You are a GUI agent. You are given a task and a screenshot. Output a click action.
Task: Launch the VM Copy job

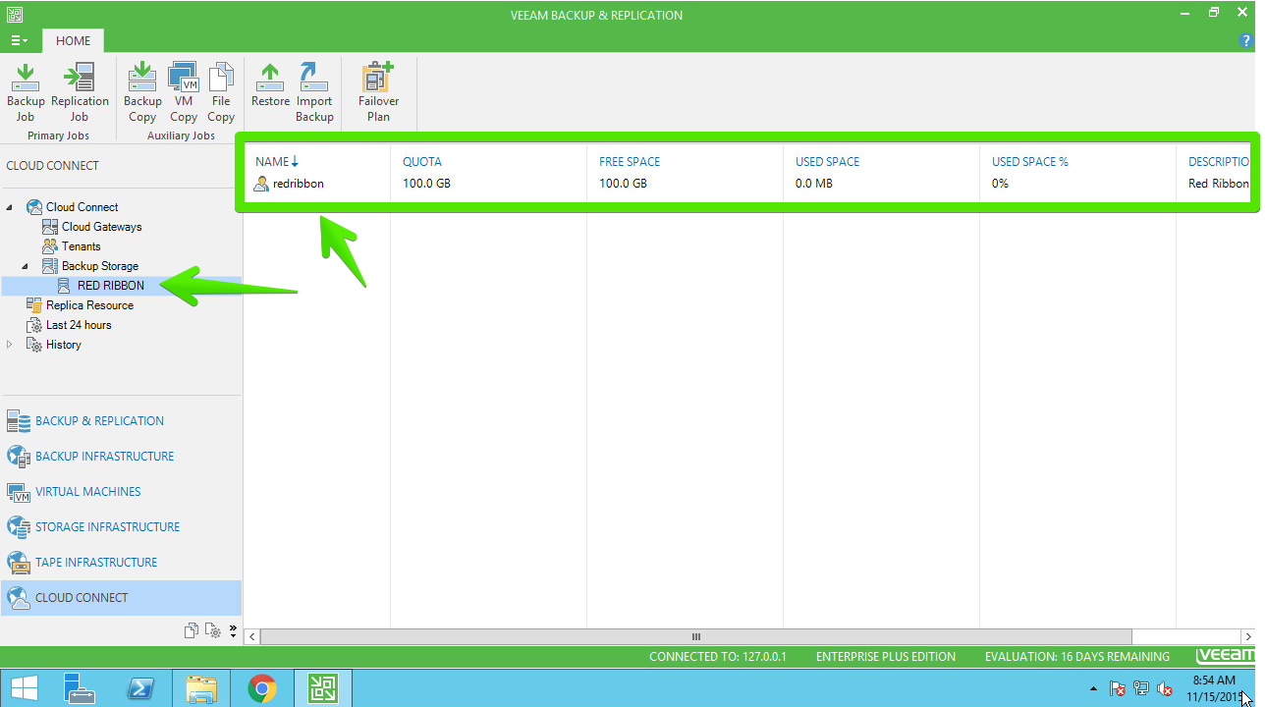click(x=184, y=92)
